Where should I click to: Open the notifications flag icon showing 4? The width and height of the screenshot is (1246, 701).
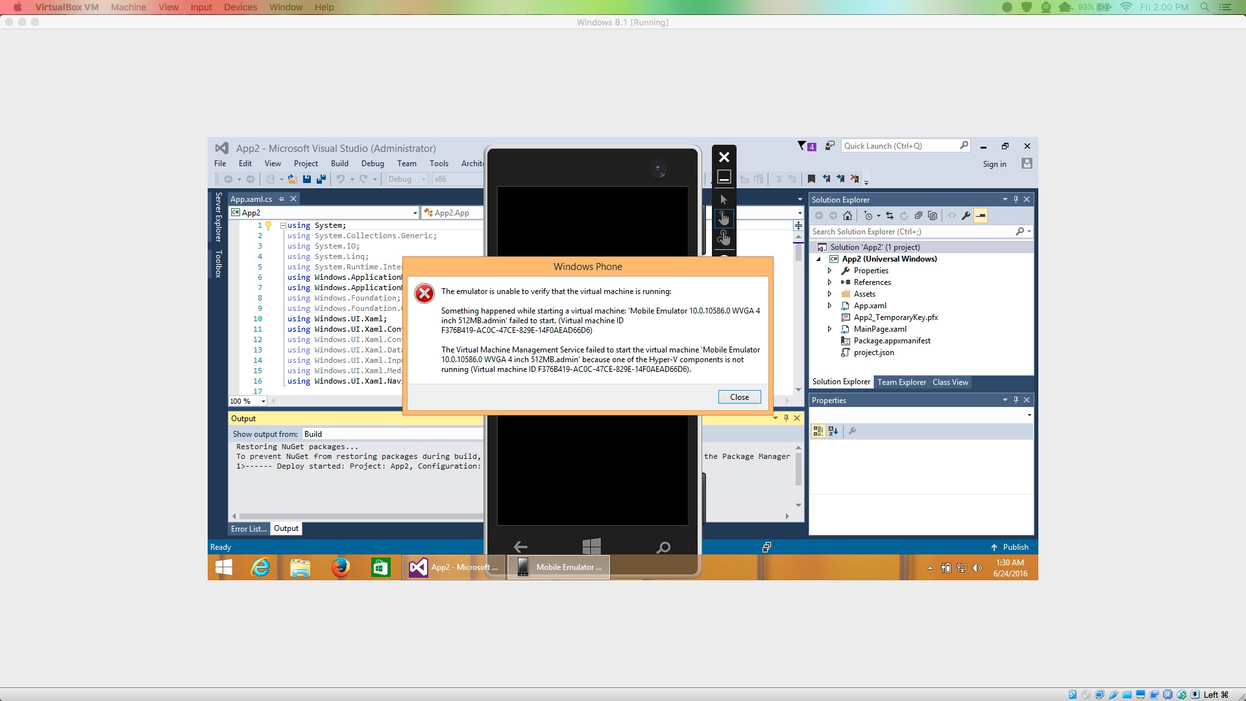(807, 146)
